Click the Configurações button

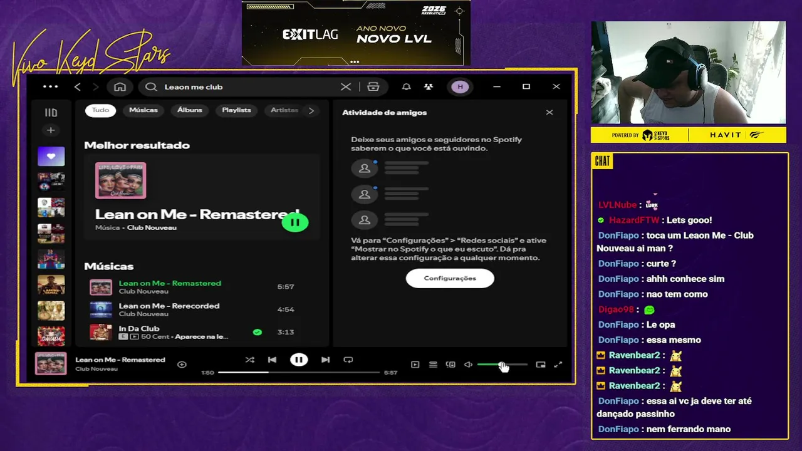pos(450,278)
